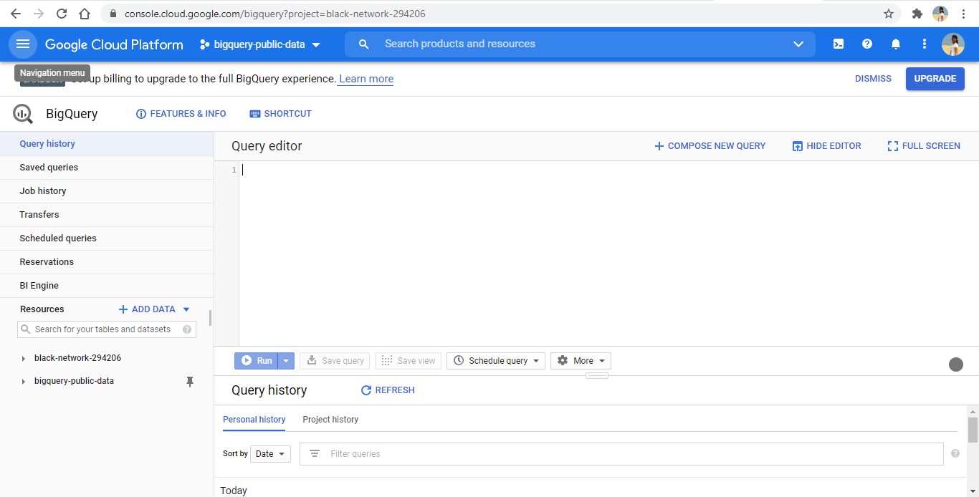Screen dimensions: 979x497
Task: Open the Run options dropdown arrow
Action: (286, 361)
